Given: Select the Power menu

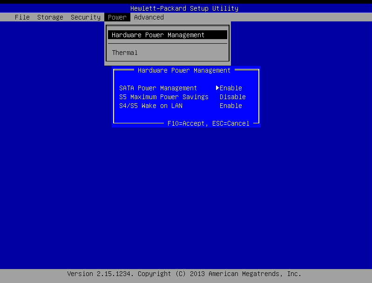Looking at the screenshot, I should coord(117,17).
